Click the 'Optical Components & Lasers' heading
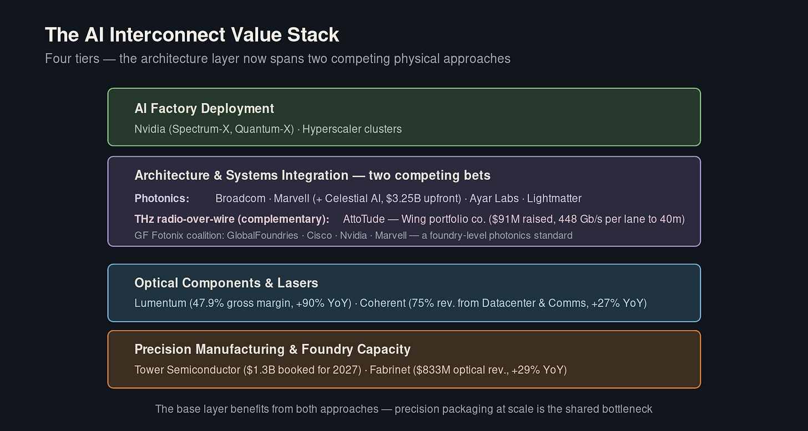This screenshot has width=808, height=431. (226, 283)
